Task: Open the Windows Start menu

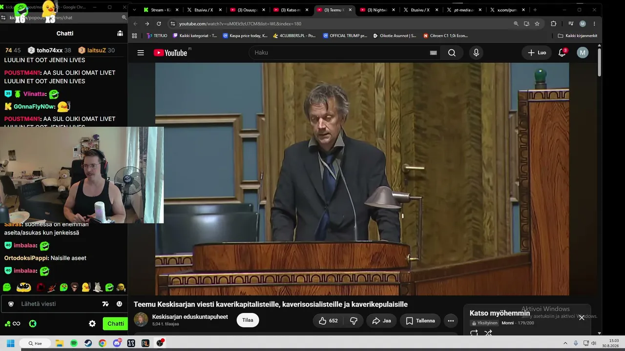Action: [x=10, y=343]
